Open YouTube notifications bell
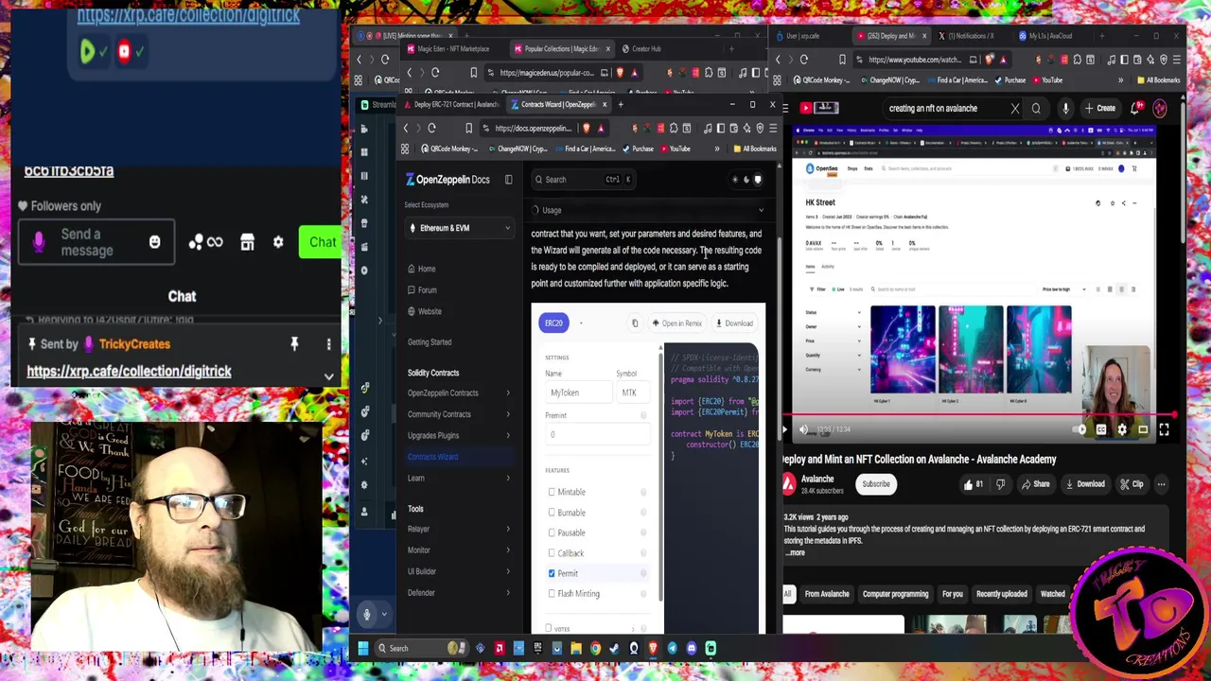Screen dimensions: 1211x681 pos(1136,108)
